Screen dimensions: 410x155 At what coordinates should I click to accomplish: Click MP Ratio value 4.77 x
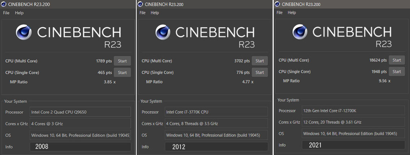coord(247,82)
